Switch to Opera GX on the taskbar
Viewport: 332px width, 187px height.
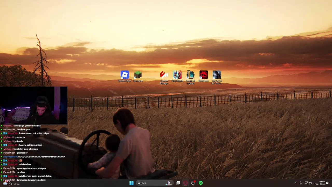click(185, 183)
